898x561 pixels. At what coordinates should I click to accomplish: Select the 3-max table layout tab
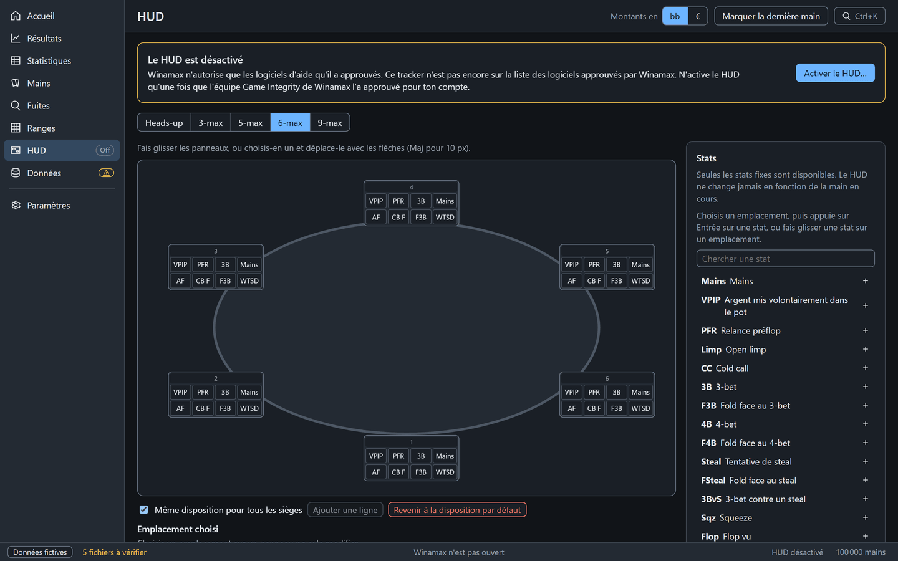[211, 123]
